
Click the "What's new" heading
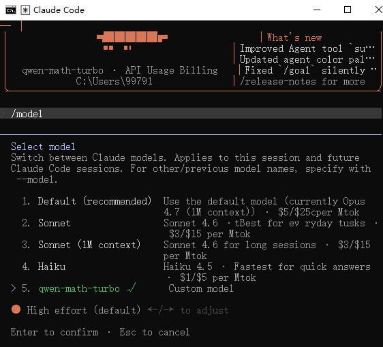(x=294, y=37)
